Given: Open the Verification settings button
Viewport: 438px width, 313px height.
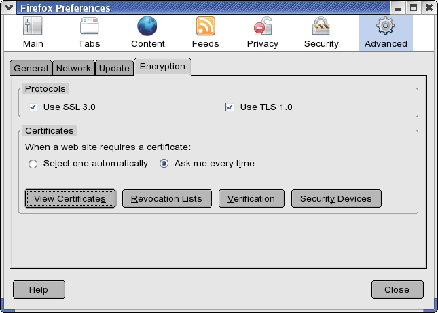Looking at the screenshot, I should pos(251,198).
